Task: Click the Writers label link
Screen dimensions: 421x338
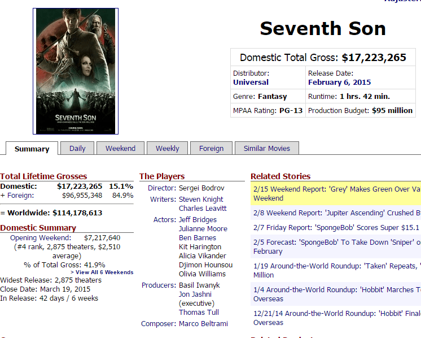Action: click(x=163, y=200)
